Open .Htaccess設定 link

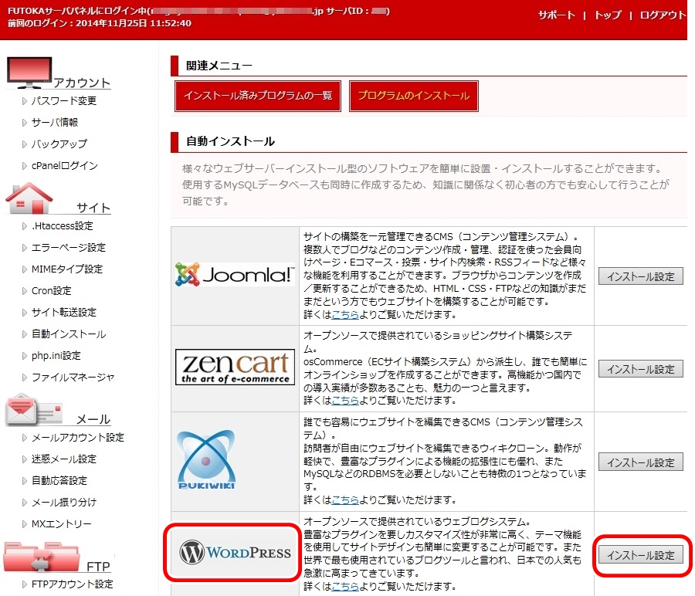pyautogui.click(x=62, y=226)
